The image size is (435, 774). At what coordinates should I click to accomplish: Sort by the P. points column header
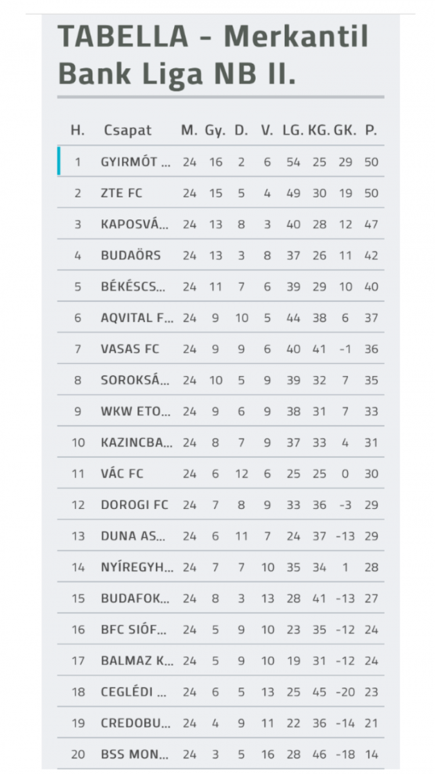pyautogui.click(x=371, y=130)
